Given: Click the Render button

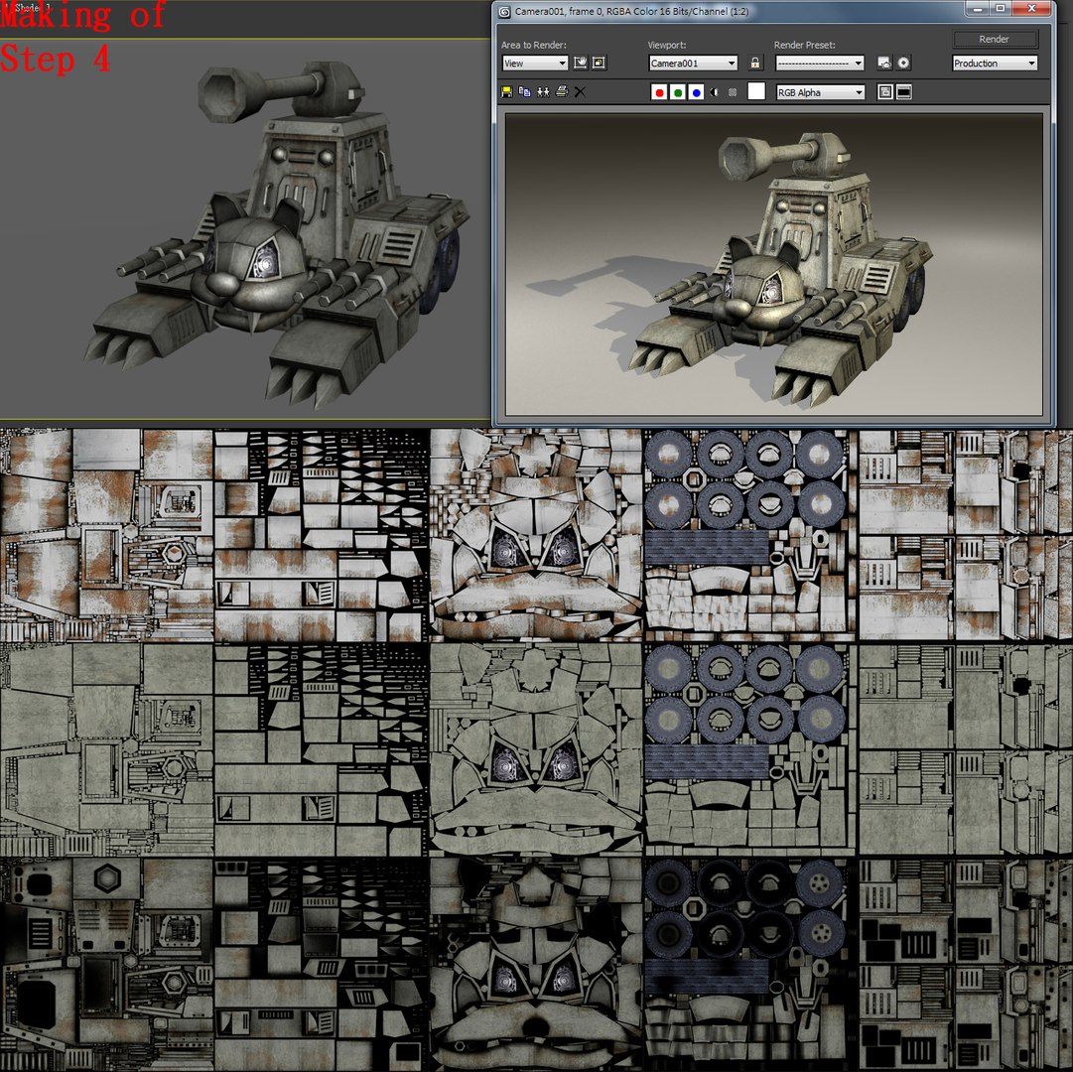Looking at the screenshot, I should click(x=995, y=39).
